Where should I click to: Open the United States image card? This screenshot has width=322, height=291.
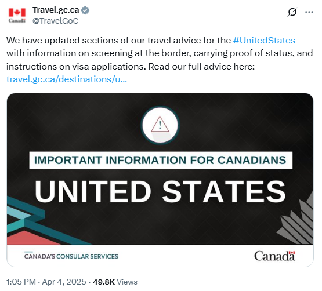click(160, 180)
